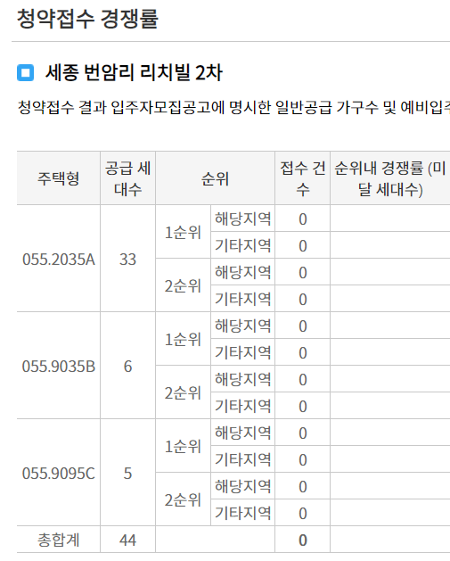Click supply count 33 for 055.2035A
Image resolution: width=450 pixels, height=561 pixels.
click(128, 259)
